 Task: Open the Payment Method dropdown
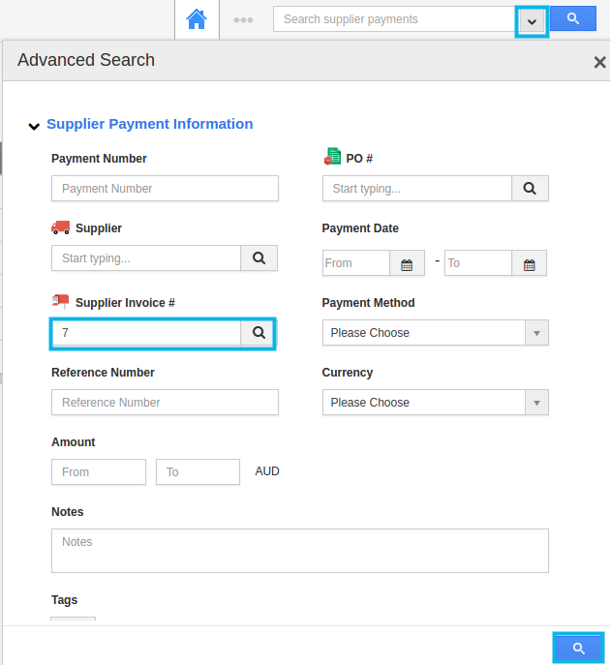pyautogui.click(x=435, y=333)
